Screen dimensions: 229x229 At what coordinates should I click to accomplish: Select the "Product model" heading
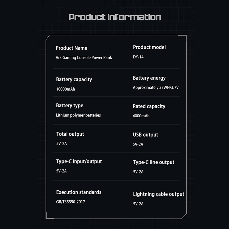pos(149,47)
